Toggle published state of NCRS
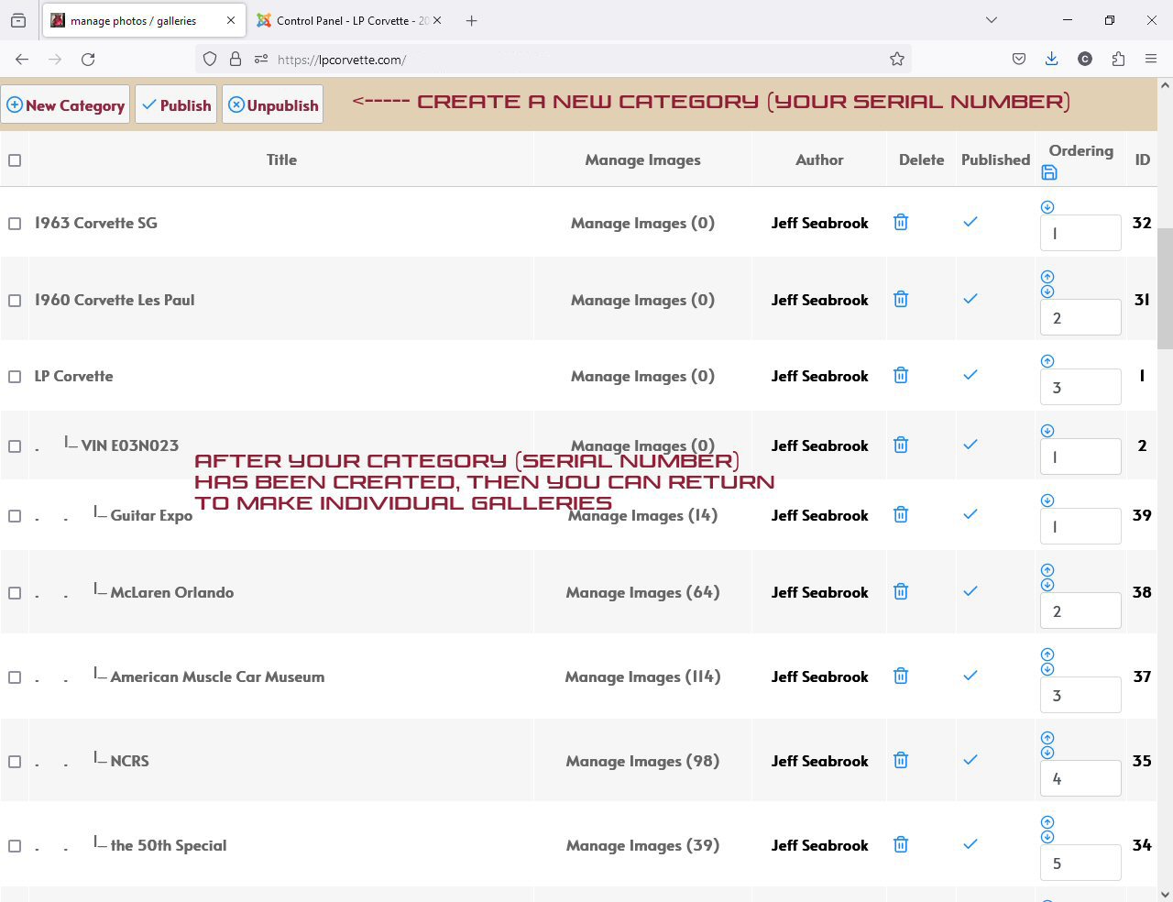Viewport: 1173px width, 902px height. (970, 760)
